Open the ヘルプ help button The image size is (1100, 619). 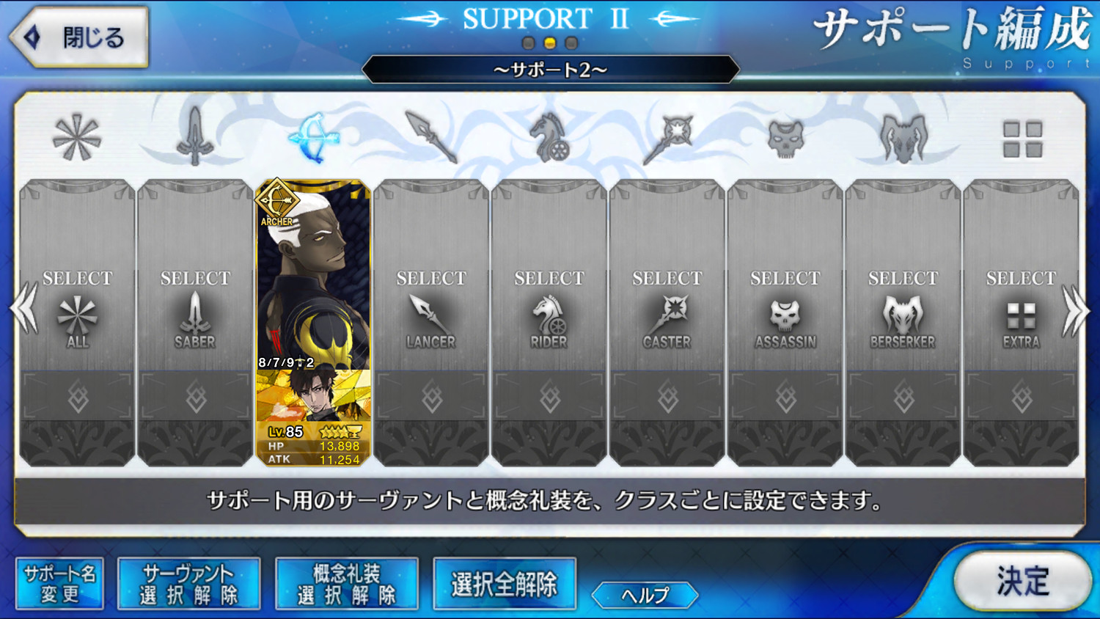[x=645, y=595]
